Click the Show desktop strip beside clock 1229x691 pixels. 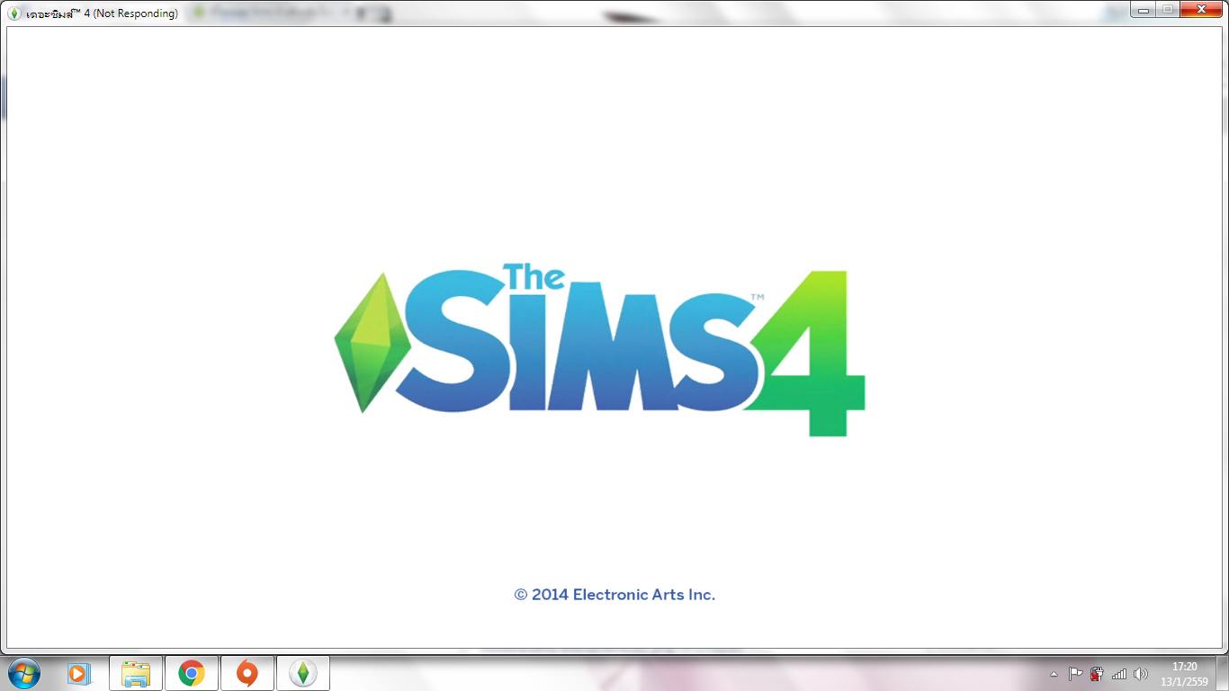point(1222,673)
